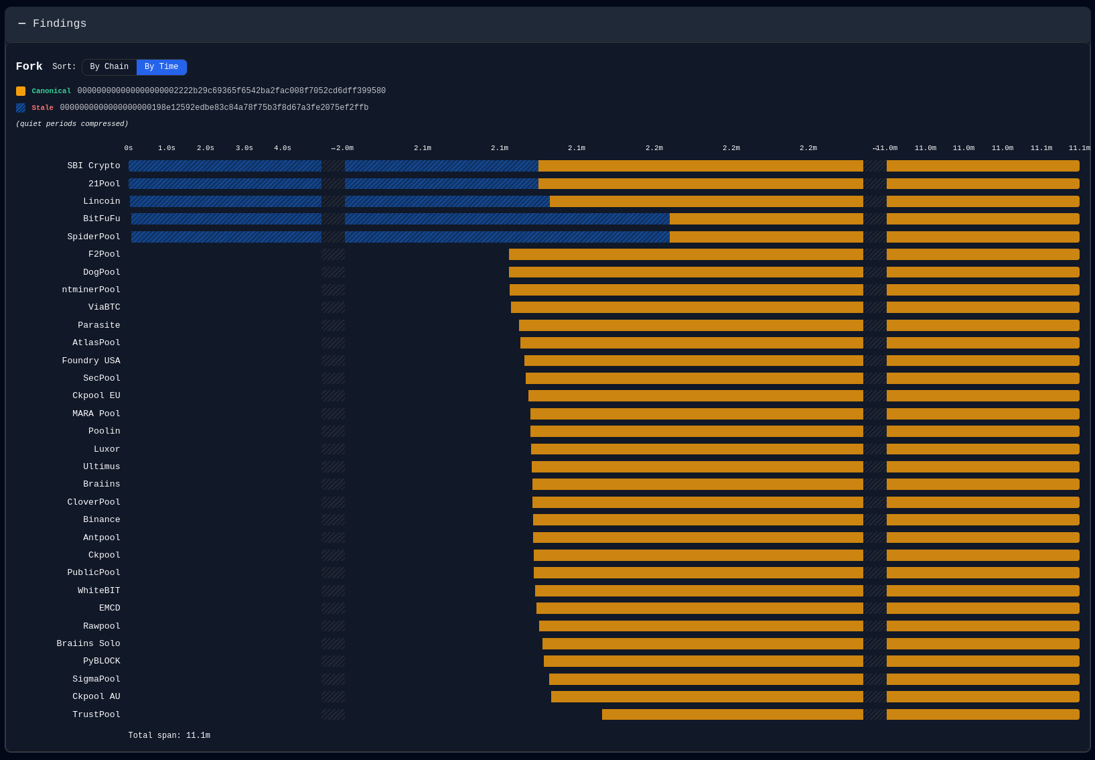Click the F2Pool canonical orange bar
The height and width of the screenshot is (760, 1095).
pyautogui.click(x=686, y=255)
